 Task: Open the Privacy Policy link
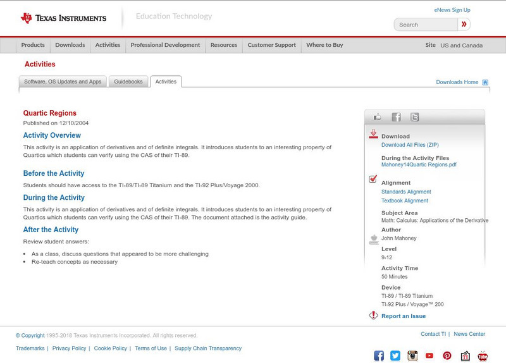pyautogui.click(x=69, y=348)
